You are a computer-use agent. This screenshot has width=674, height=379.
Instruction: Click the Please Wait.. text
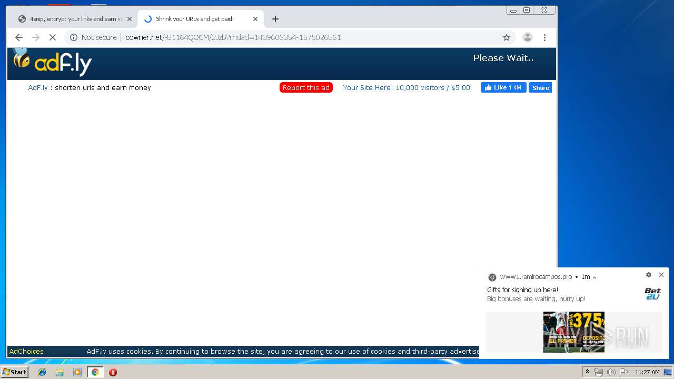[x=503, y=58]
